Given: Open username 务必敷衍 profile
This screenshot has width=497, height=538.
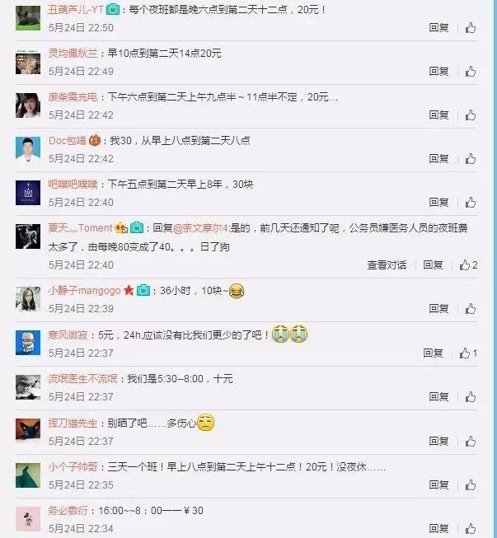Looking at the screenshot, I should click(x=68, y=511).
